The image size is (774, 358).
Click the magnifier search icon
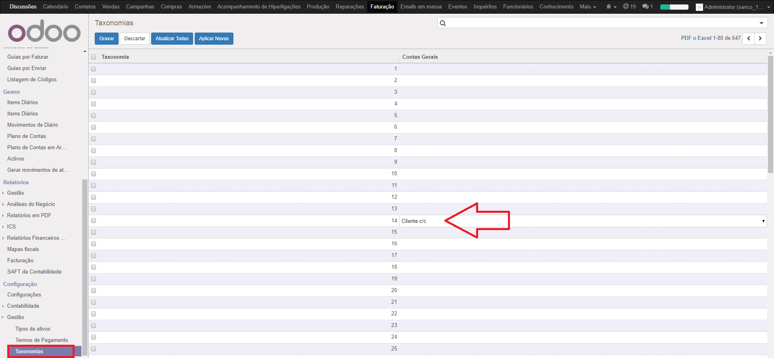[443, 23]
